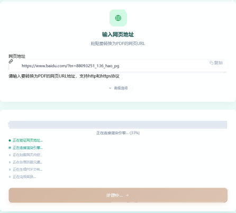Click the 输入网页地址 heading
The height and width of the screenshot is (213, 236).
(x=118, y=34)
